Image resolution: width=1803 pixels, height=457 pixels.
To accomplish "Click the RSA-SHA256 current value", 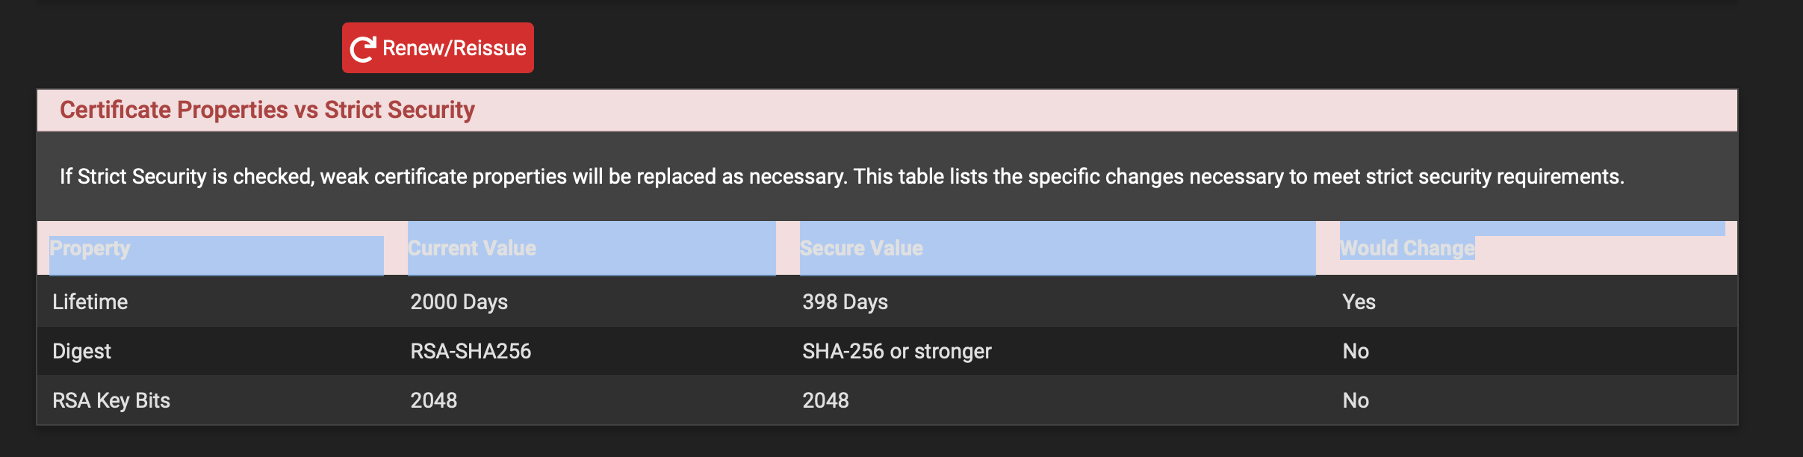I will 471,351.
